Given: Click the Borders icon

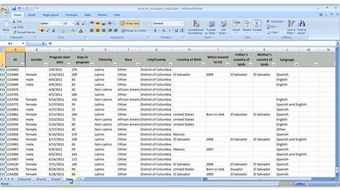Looking at the screenshot, I should [63, 31].
